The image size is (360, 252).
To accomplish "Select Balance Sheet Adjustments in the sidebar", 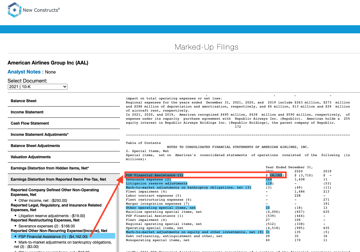I will pos(64,146).
